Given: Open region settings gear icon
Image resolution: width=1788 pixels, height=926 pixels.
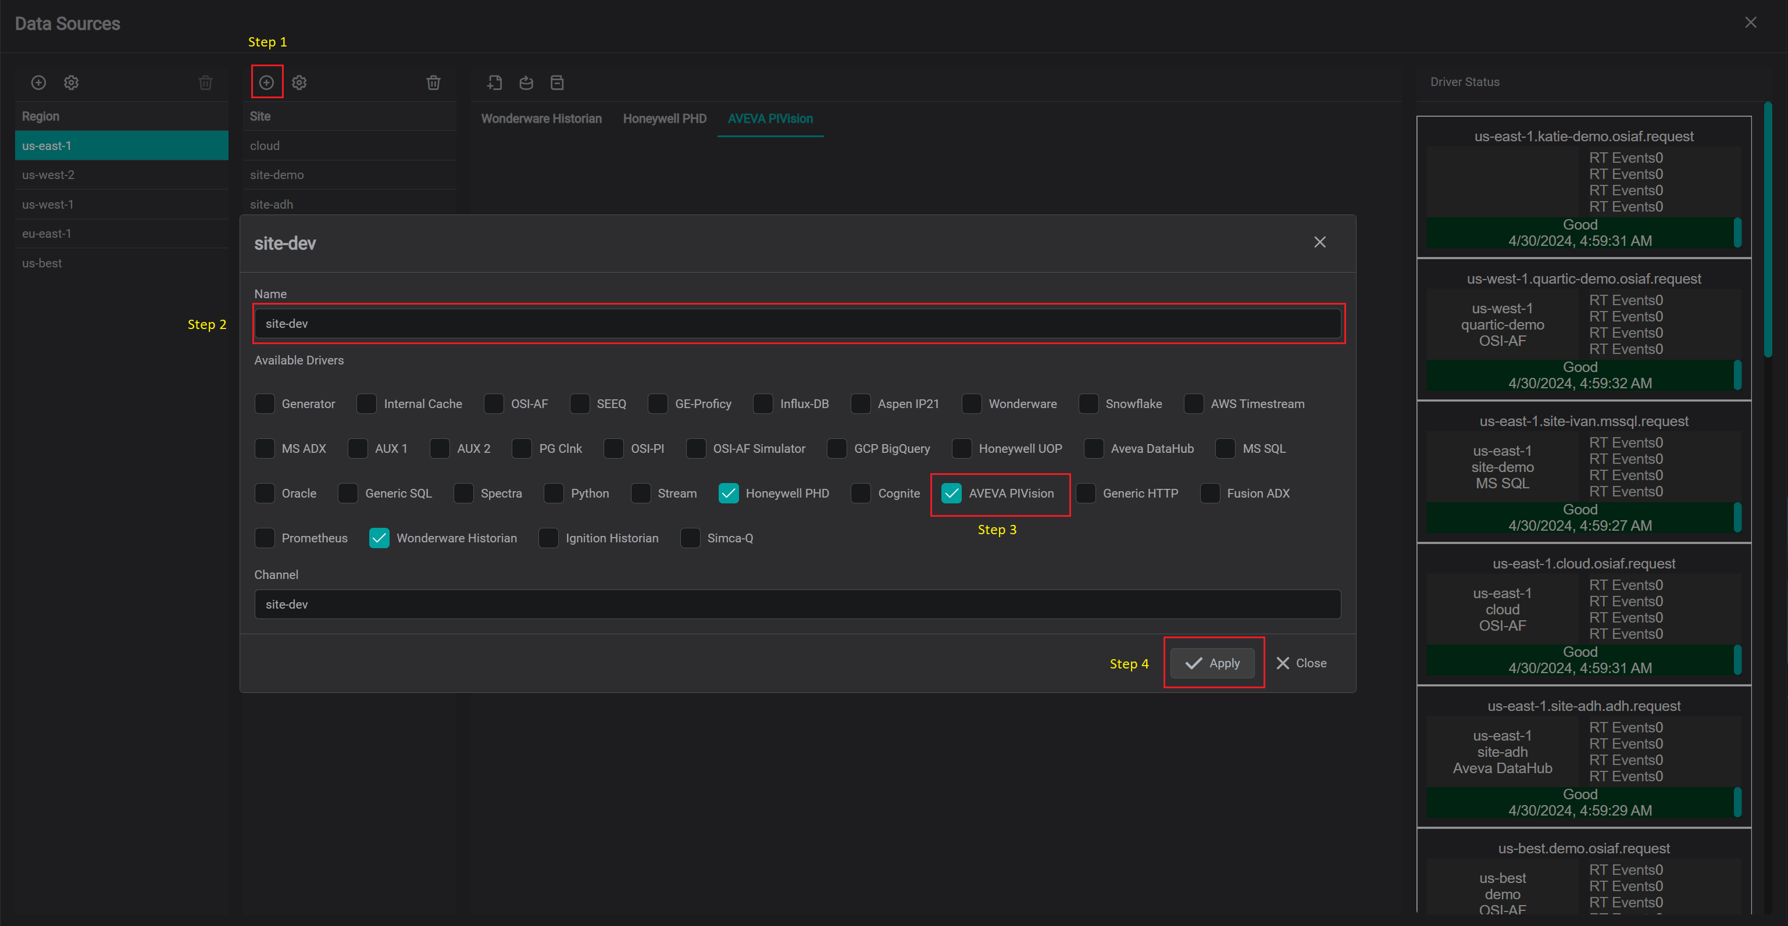Looking at the screenshot, I should click(x=72, y=83).
